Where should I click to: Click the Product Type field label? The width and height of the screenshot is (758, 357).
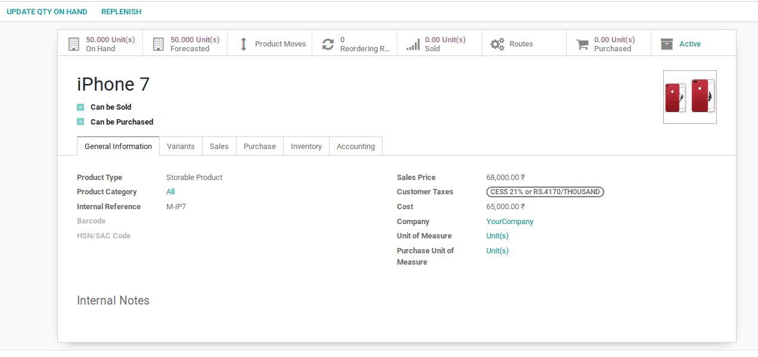100,178
